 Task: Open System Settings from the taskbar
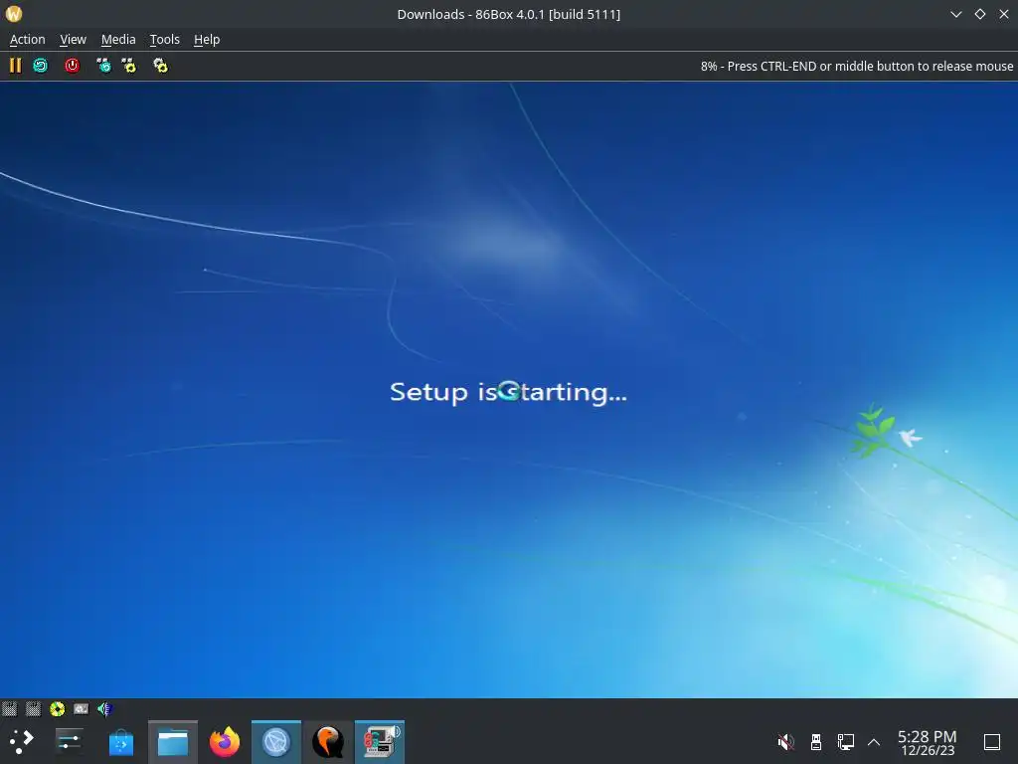point(69,741)
